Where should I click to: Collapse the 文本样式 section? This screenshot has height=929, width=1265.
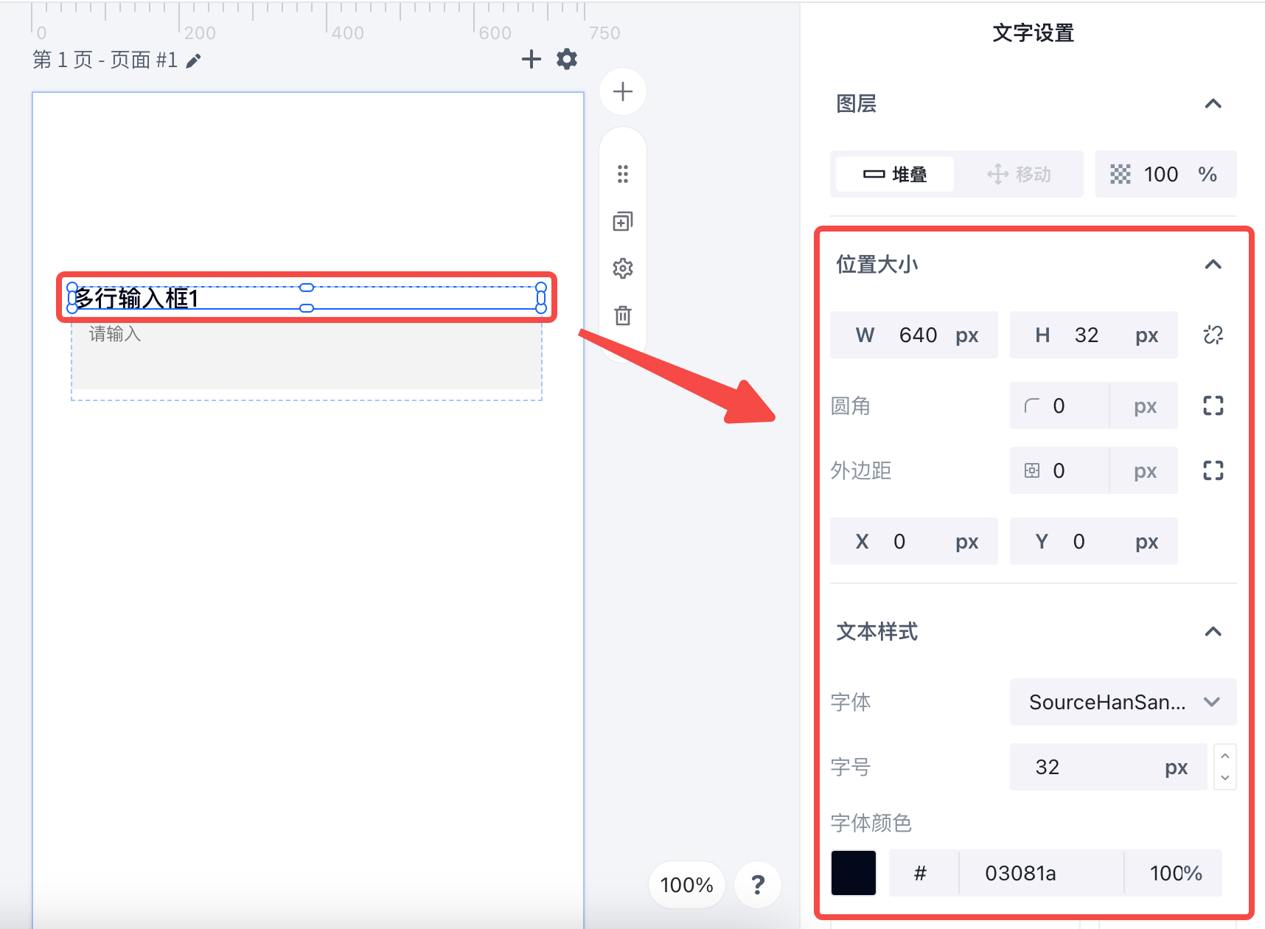pos(1213,631)
